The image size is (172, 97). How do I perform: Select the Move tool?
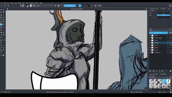[x=3, y=27]
